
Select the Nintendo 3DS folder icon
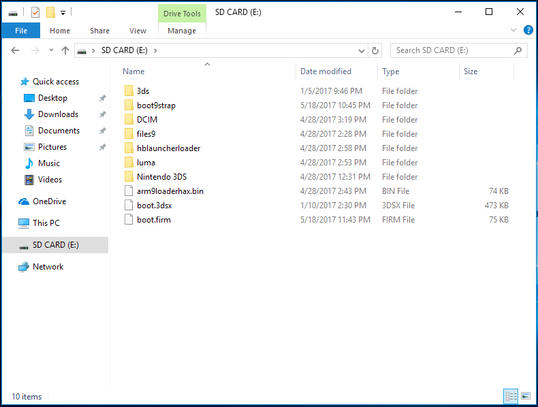(129, 176)
